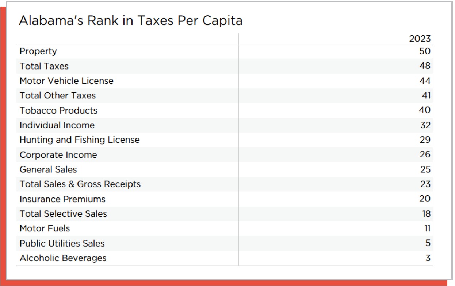Select Total Sales & Gross Receipts label
The height and width of the screenshot is (286, 455).
tap(80, 184)
